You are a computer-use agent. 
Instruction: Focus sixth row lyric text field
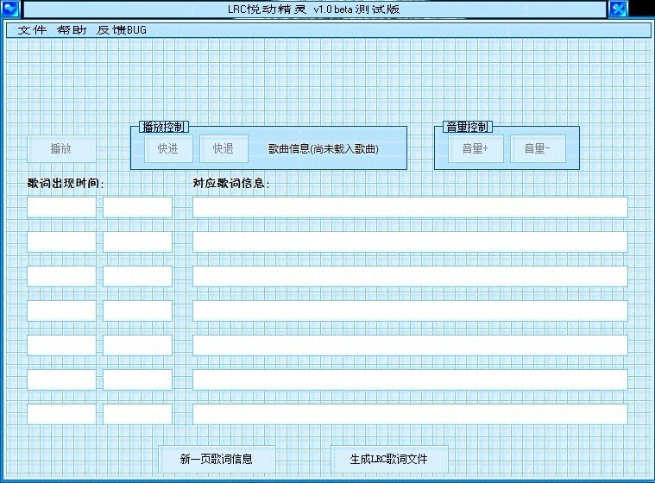pyautogui.click(x=410, y=379)
